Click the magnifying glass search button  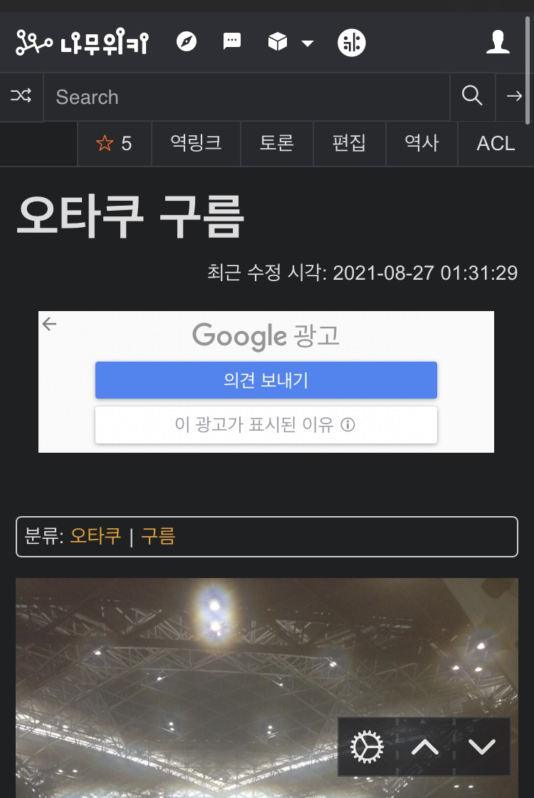coord(472,95)
